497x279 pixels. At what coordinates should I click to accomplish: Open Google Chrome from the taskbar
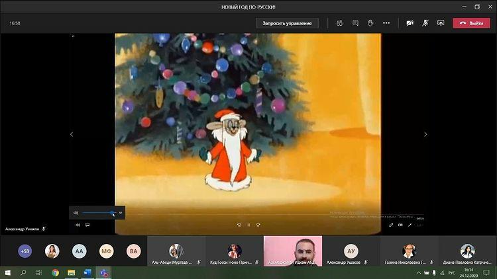pyautogui.click(x=56, y=272)
